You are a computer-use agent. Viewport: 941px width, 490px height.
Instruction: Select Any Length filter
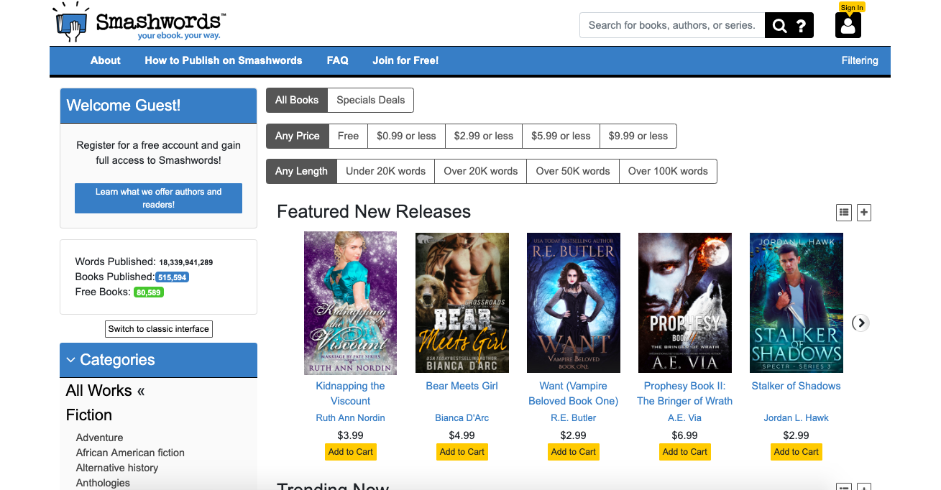point(301,171)
